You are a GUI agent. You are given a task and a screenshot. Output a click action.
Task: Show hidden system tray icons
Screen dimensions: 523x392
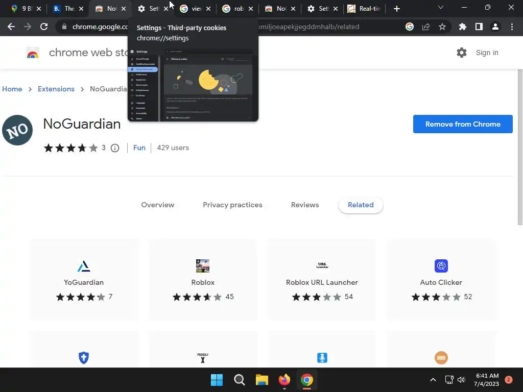tap(433, 380)
